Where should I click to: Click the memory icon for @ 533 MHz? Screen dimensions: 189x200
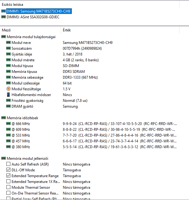(8, 135)
